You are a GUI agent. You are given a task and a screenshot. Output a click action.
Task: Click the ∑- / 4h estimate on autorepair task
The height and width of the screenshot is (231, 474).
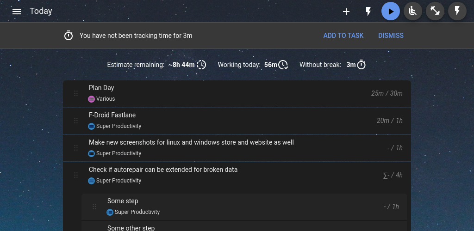tap(393, 175)
